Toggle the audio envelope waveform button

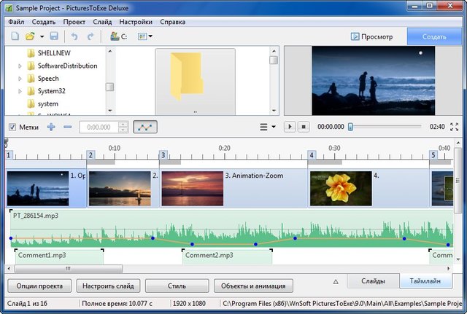click(145, 127)
